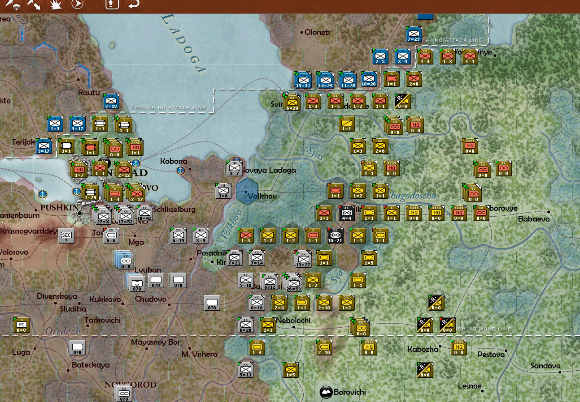Select the German unit marked 6=20 near Nebolochi
Viewport: 580px width, 402px height.
tap(246, 325)
